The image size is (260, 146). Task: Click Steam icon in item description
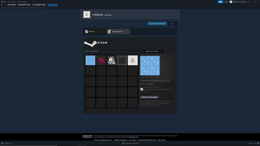click(x=142, y=89)
